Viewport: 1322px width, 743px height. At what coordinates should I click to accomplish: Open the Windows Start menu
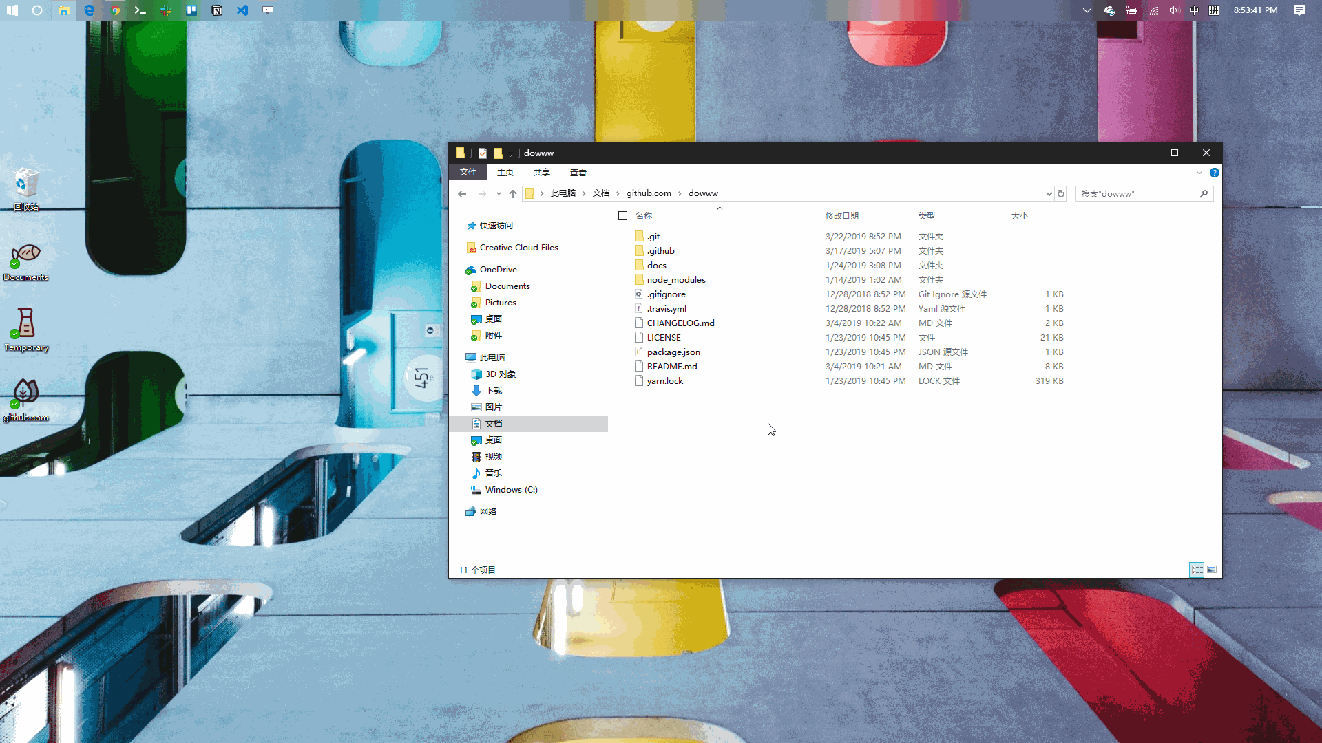[x=12, y=10]
